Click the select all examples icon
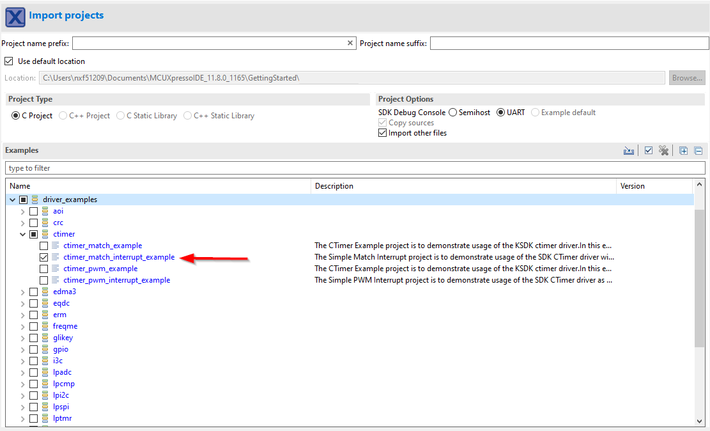710x431 pixels. pos(648,151)
